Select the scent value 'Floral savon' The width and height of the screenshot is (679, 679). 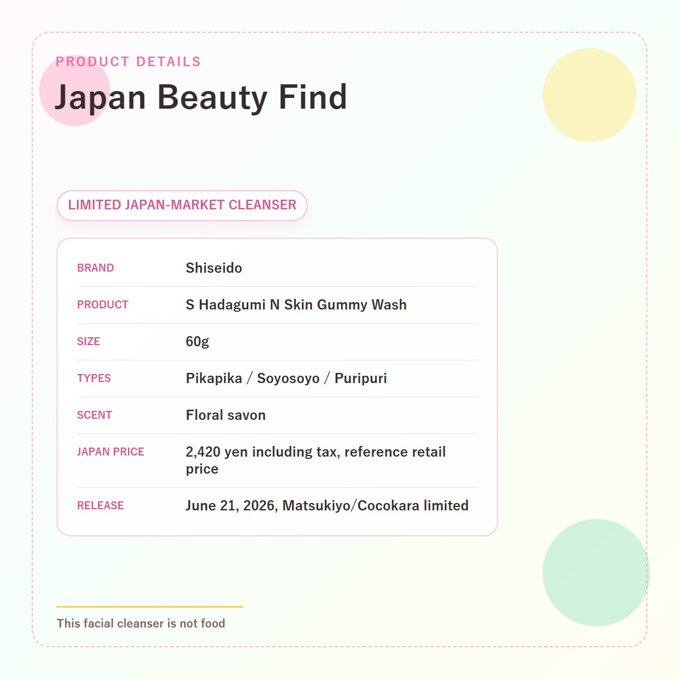(x=226, y=415)
